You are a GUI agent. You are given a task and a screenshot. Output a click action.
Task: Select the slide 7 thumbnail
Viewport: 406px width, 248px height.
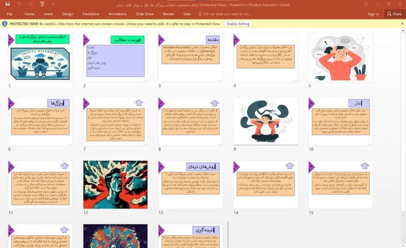[x=115, y=121]
